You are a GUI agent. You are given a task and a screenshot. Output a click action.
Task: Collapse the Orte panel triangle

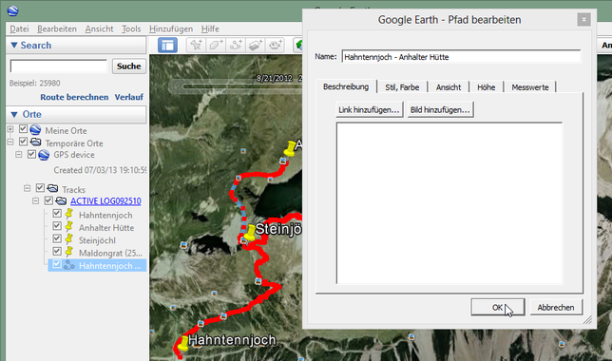14,114
